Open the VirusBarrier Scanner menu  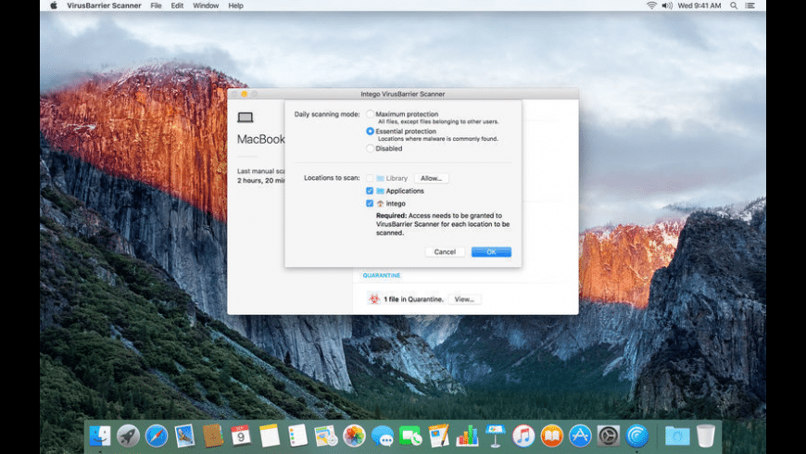104,6
